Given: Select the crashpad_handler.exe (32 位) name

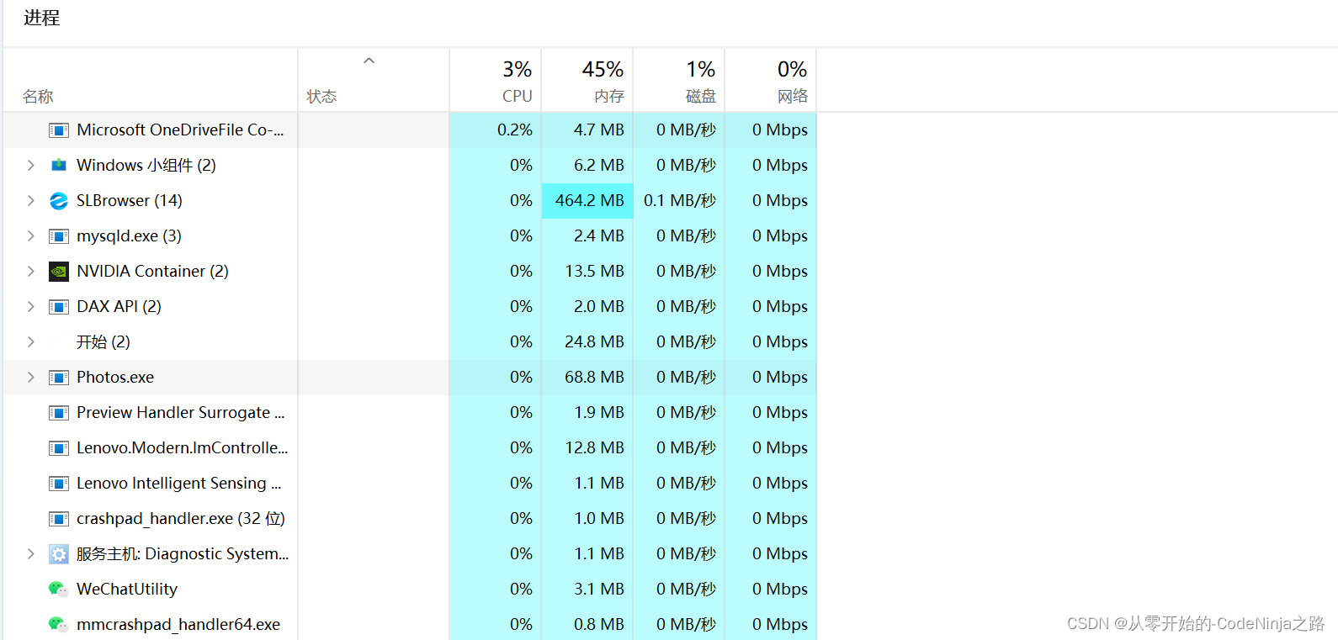Looking at the screenshot, I should click(181, 519).
